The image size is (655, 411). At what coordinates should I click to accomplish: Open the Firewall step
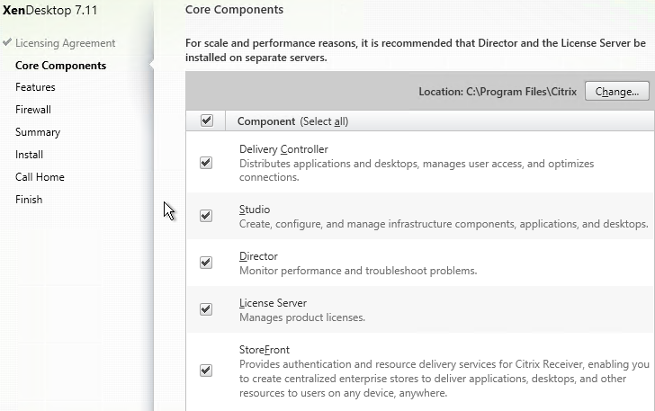point(33,110)
